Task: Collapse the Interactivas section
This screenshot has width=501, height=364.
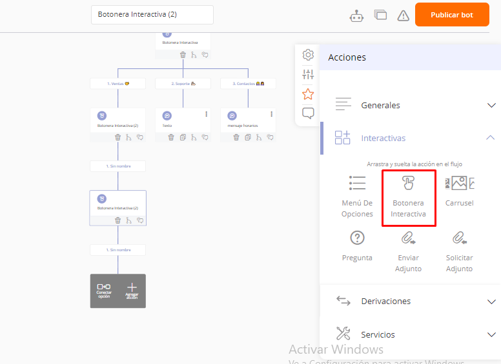Action: pos(491,138)
